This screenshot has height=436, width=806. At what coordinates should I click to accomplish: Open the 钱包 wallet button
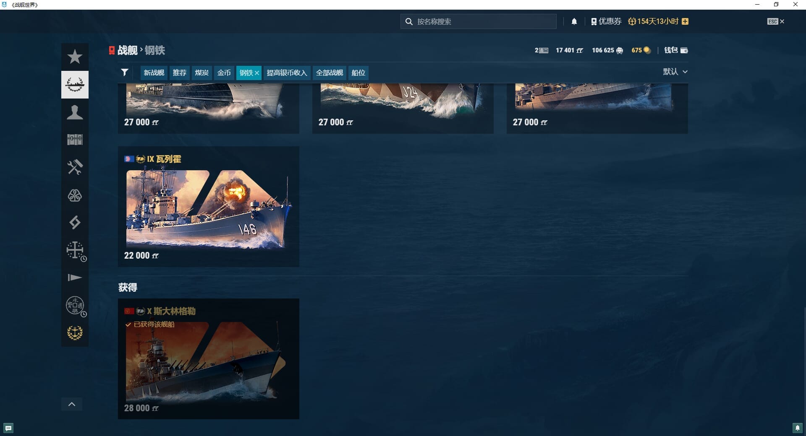point(675,50)
